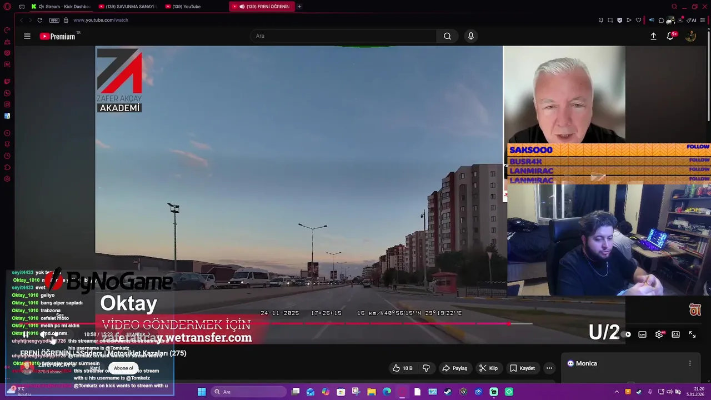Reload the page with browser refresh icon
Screen dimensions: 711x400
40,20
